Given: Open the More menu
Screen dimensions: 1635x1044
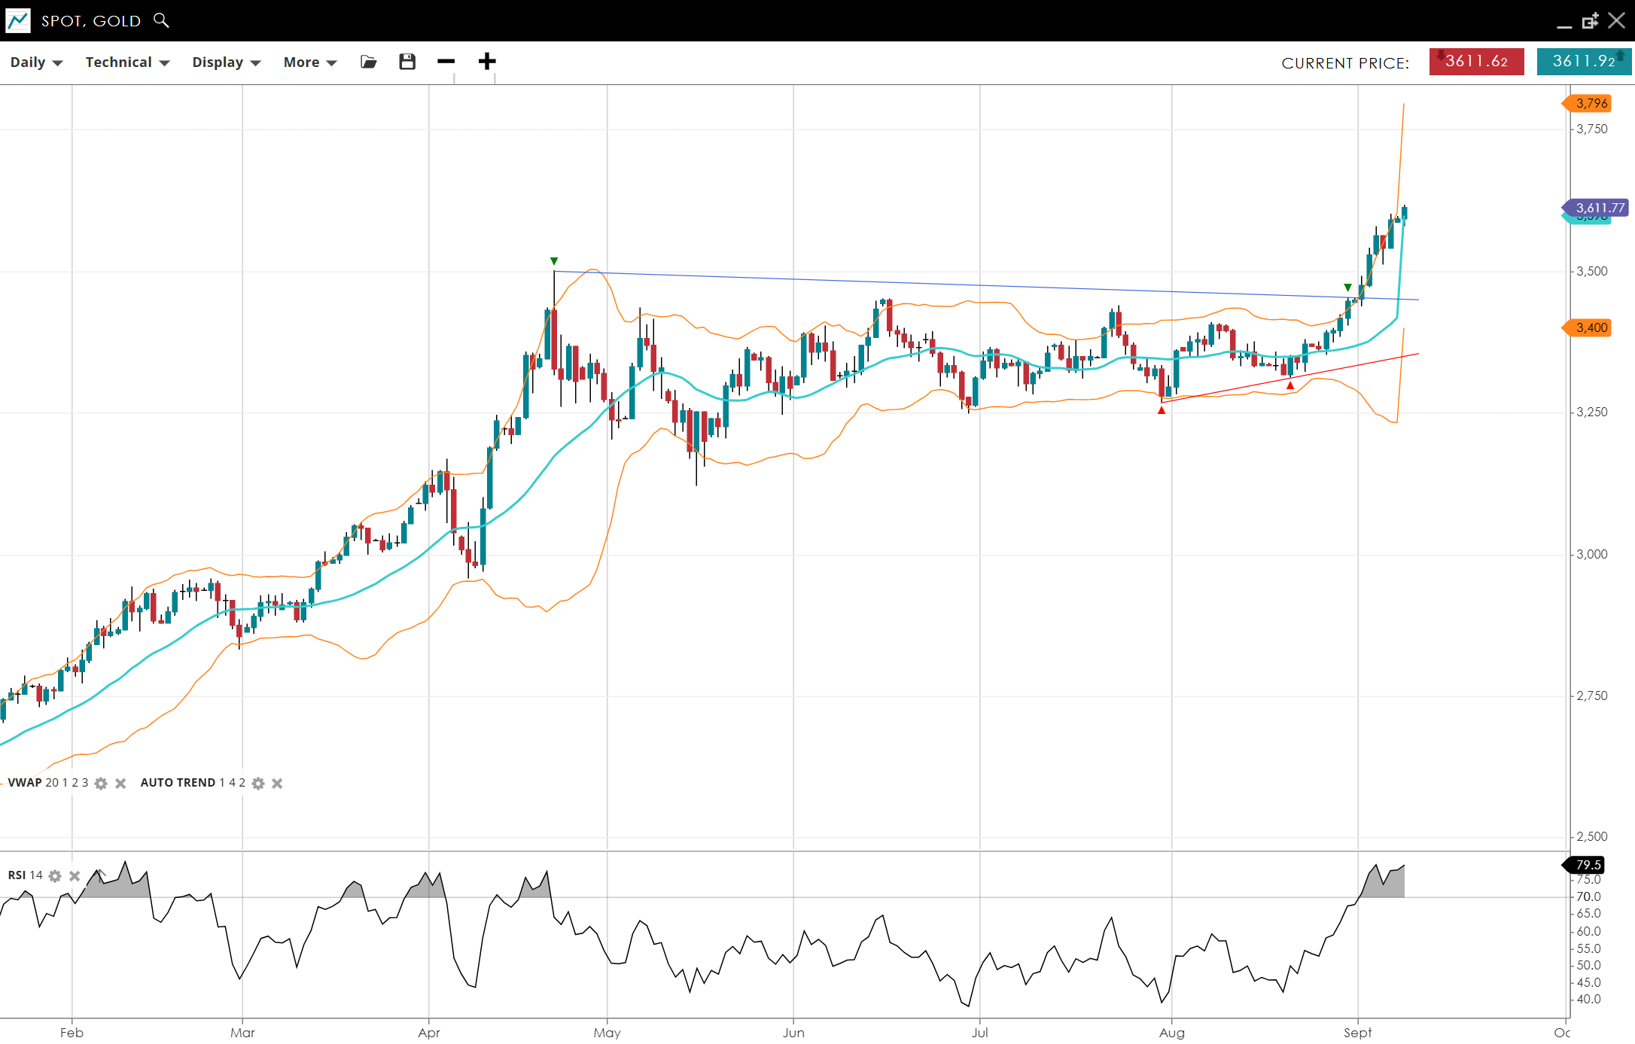Looking at the screenshot, I should (x=309, y=62).
